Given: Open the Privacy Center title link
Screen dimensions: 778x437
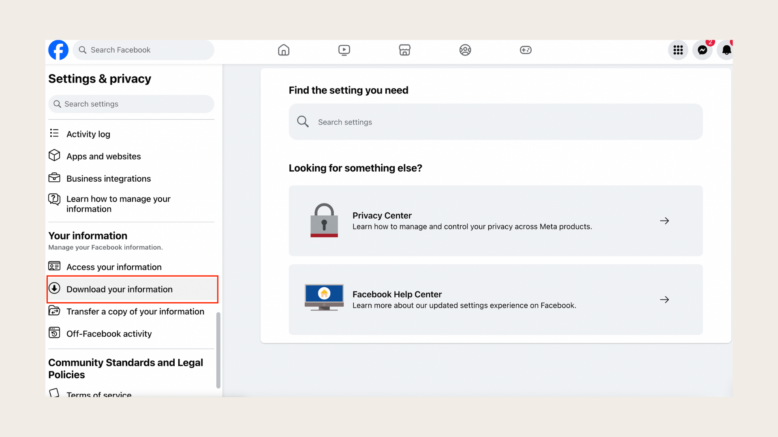Looking at the screenshot, I should 382,215.
